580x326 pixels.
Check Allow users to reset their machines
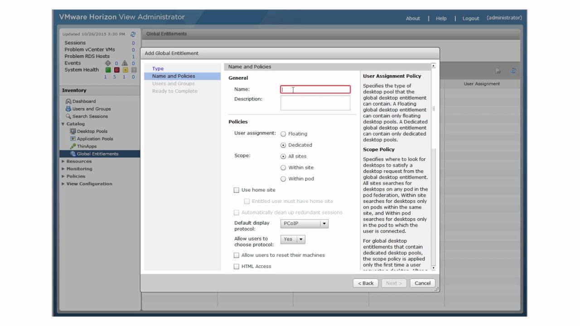click(x=237, y=255)
